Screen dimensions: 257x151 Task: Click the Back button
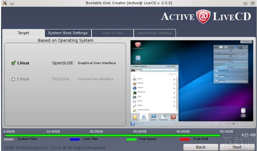[201, 147]
